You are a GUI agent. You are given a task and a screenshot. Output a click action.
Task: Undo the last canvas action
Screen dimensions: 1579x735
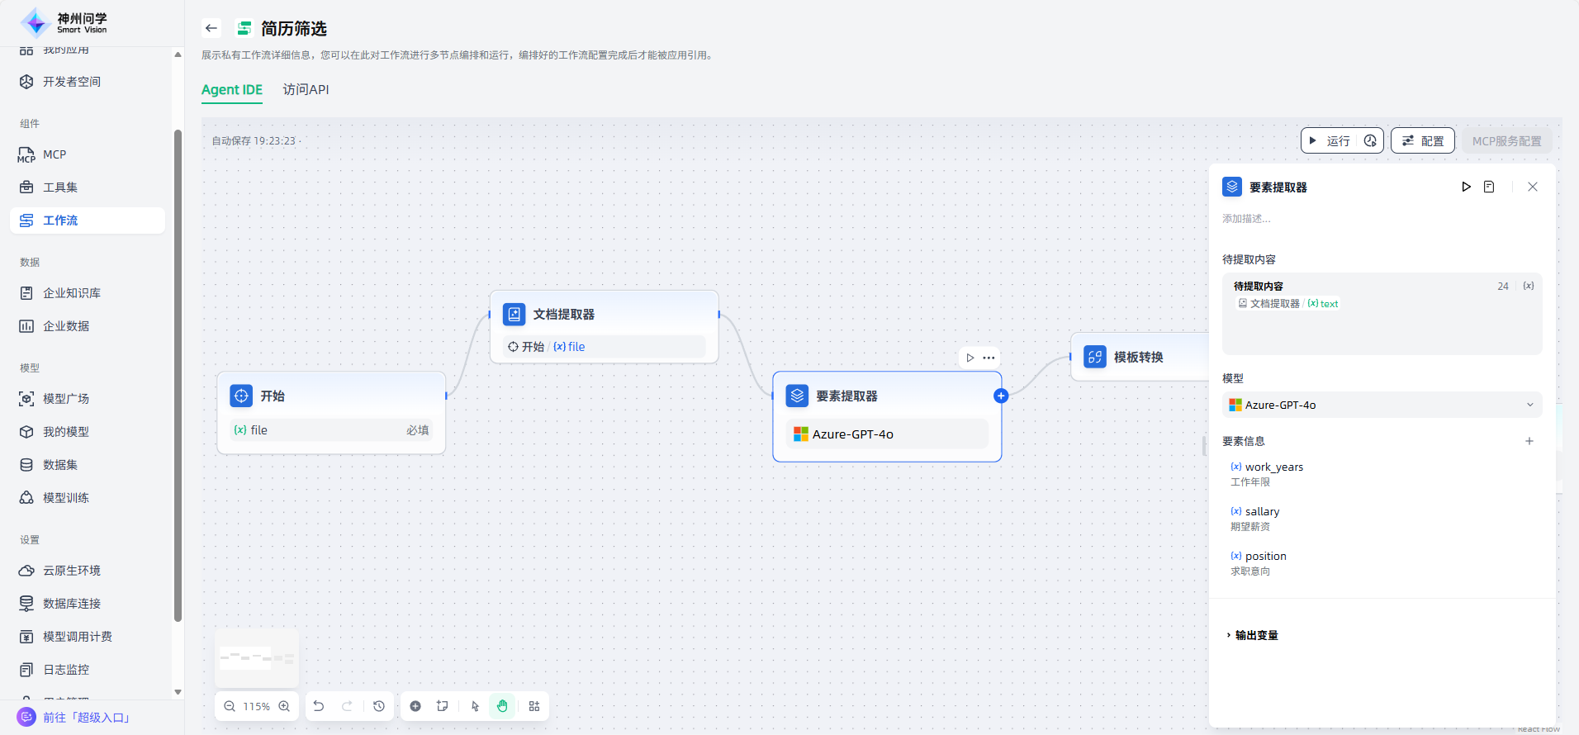tap(319, 706)
